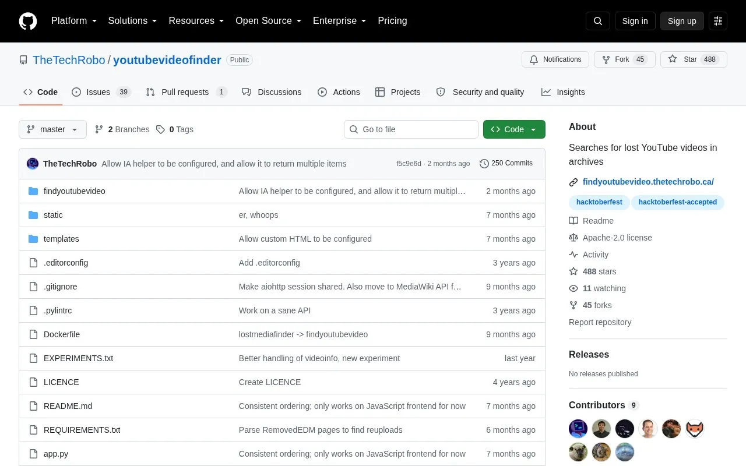Open the Actions tab
This screenshot has width=746, height=466.
click(339, 92)
